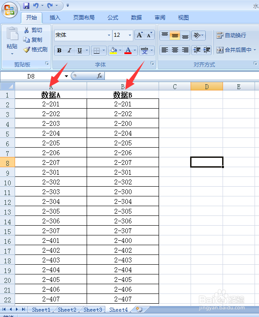Image resolution: width=259 pixels, height=317 pixels.
Task: Activate the 格式刷 format painter
Action: point(35,50)
